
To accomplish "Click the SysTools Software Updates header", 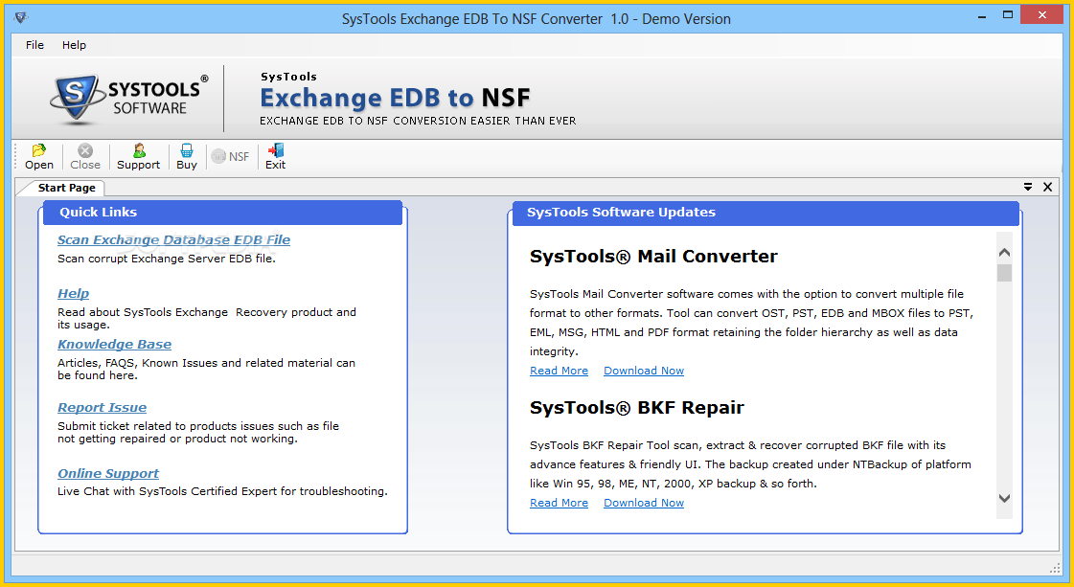I will pyautogui.click(x=766, y=213).
